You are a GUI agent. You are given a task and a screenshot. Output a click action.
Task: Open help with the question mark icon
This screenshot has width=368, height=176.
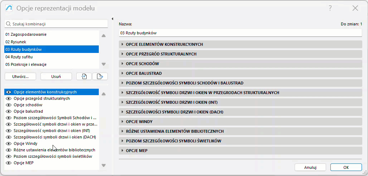[330, 8]
